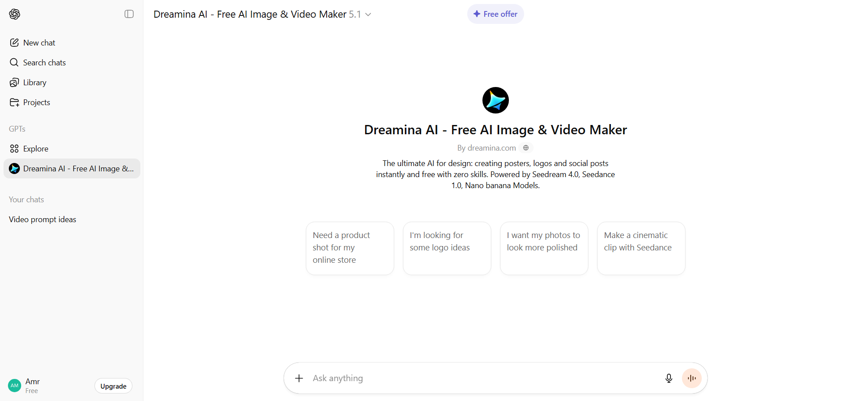Click the Search chats magnifier icon

[14, 62]
